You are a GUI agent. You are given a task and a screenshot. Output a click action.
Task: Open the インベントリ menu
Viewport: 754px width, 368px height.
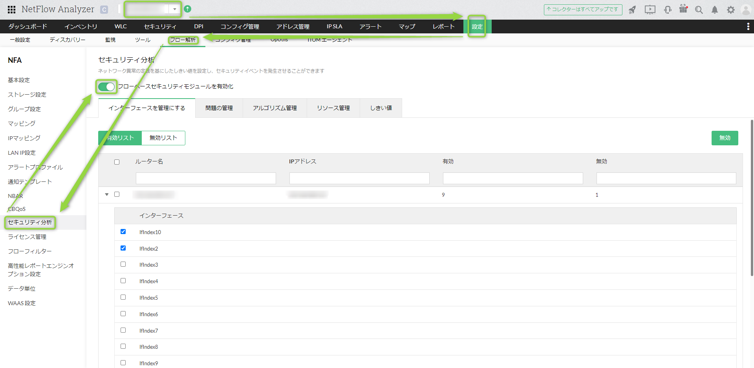pyautogui.click(x=81, y=26)
